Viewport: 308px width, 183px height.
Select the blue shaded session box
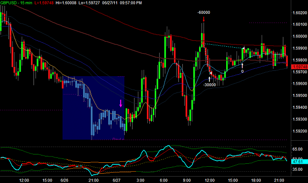(x=94, y=108)
